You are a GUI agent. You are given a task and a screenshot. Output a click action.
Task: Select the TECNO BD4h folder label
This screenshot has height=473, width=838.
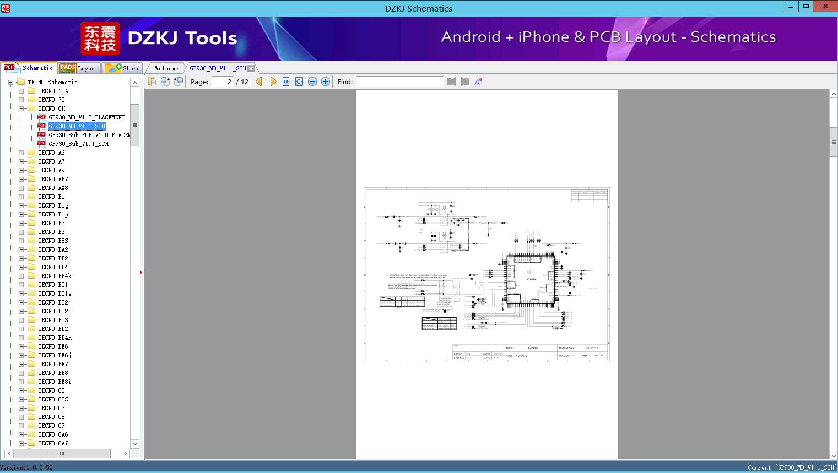55,338
